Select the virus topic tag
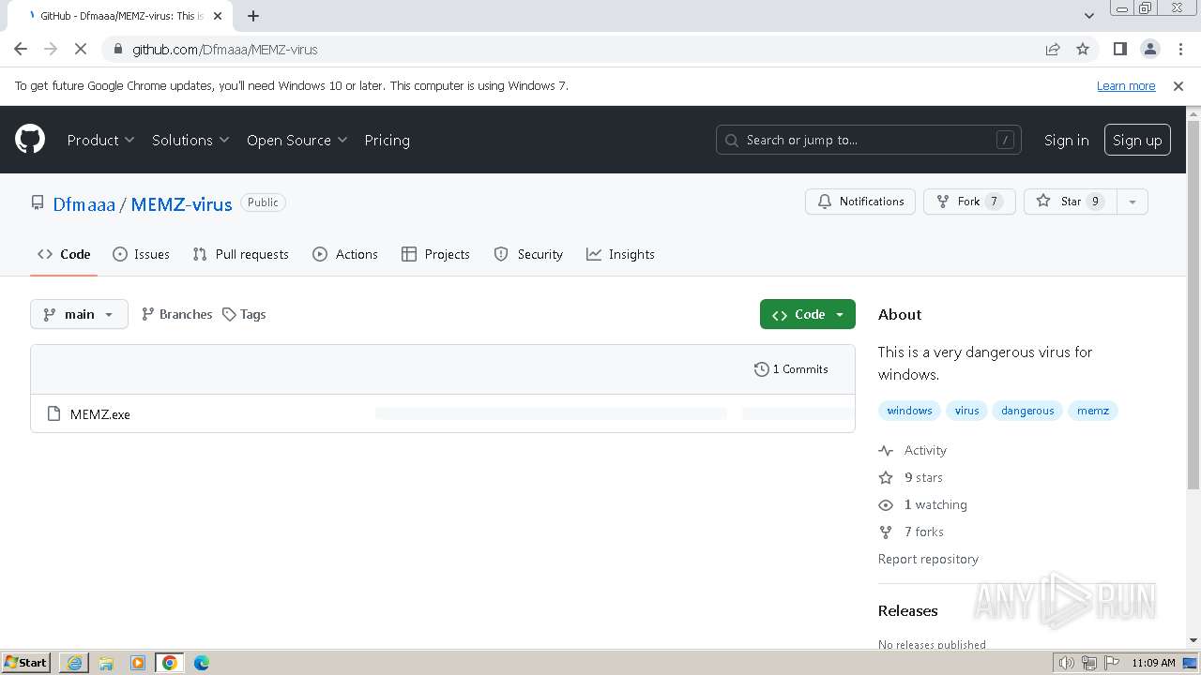The height and width of the screenshot is (675, 1201). point(966,411)
